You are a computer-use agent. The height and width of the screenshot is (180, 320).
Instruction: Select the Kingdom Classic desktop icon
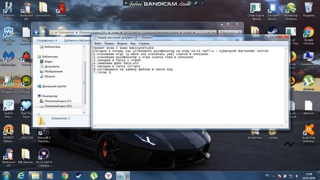click(x=8, y=11)
